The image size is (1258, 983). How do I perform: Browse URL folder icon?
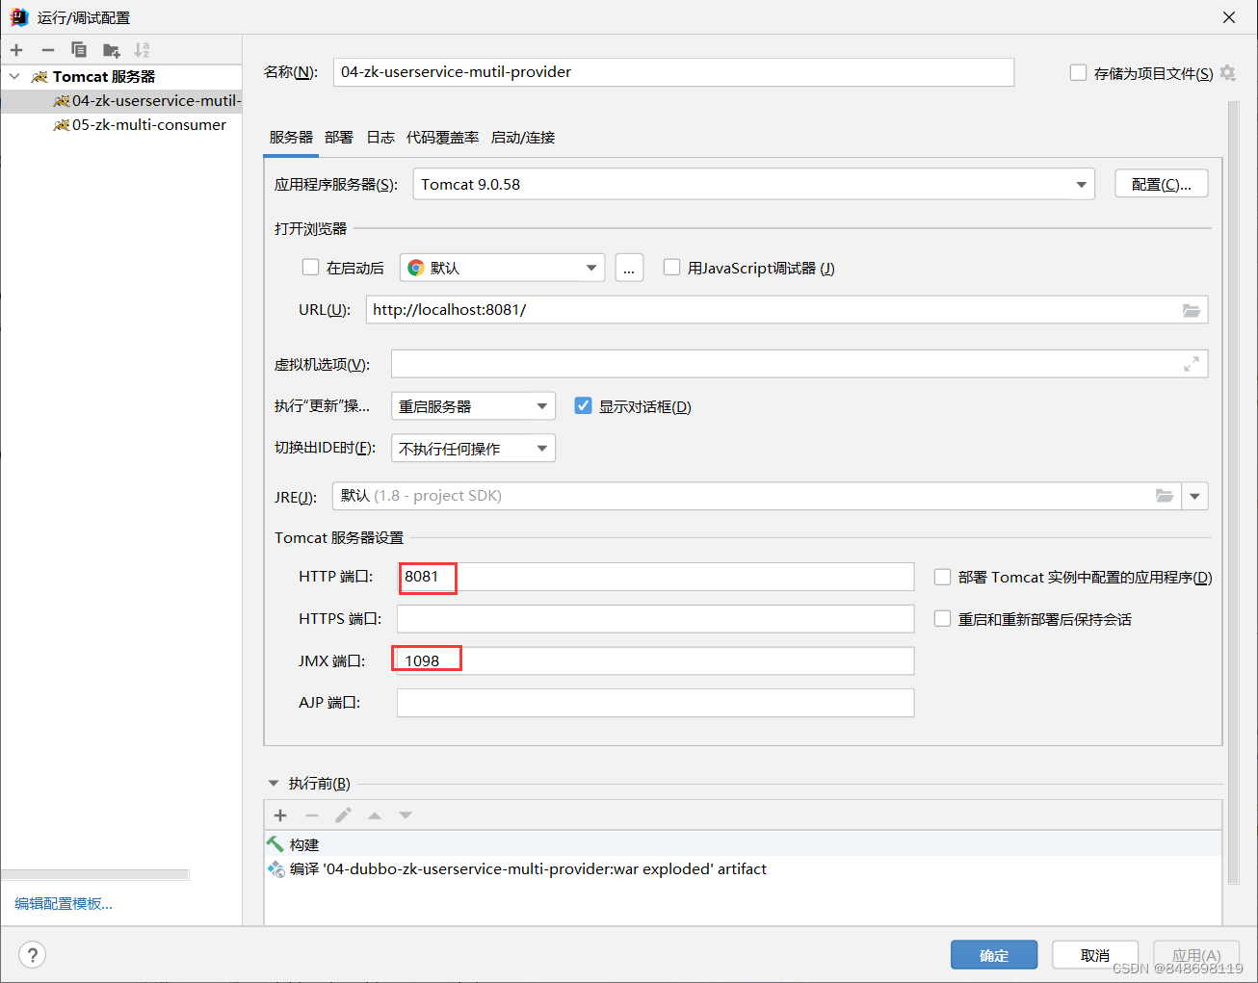[1192, 310]
